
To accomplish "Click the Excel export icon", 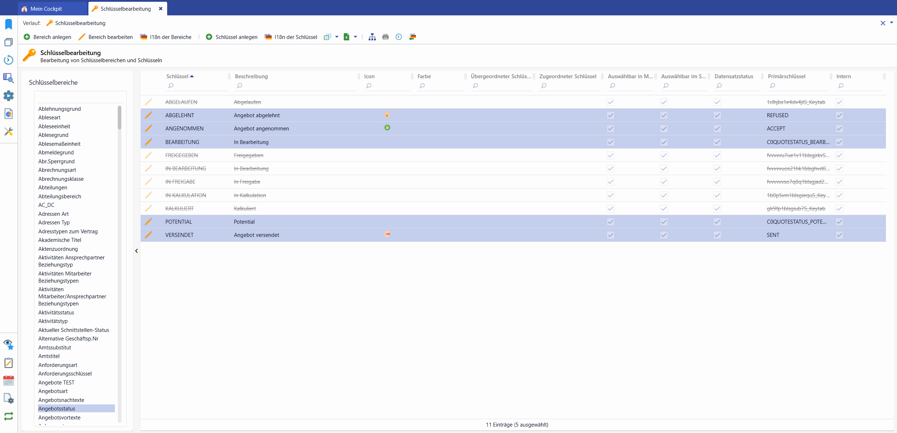I will pyautogui.click(x=346, y=37).
